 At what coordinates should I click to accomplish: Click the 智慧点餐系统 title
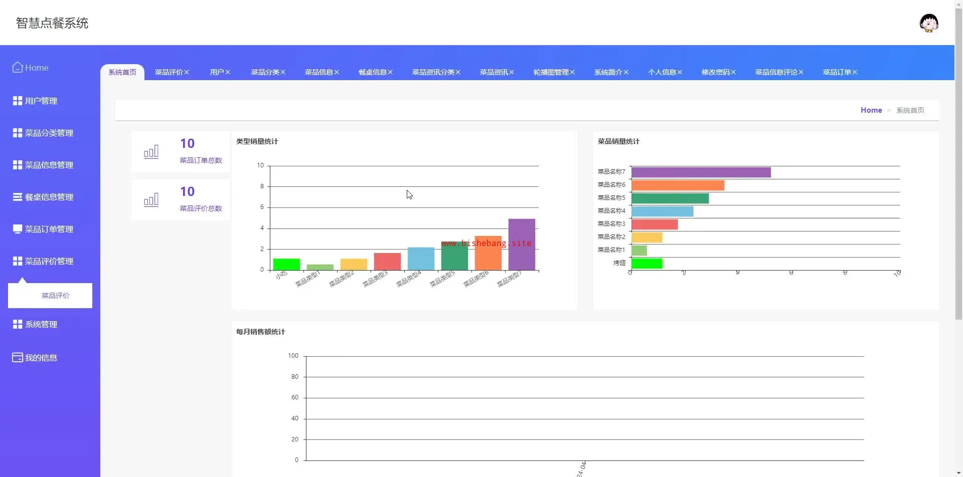click(x=52, y=23)
